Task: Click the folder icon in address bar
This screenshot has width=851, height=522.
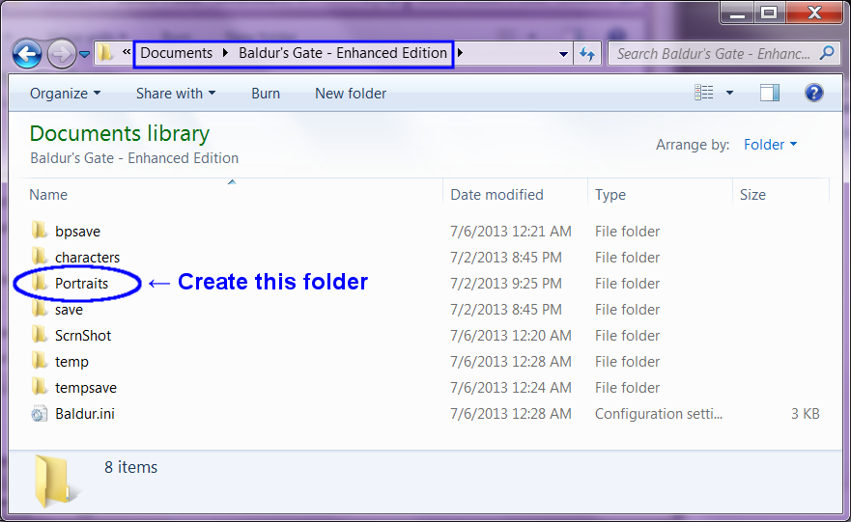Action: [x=106, y=53]
